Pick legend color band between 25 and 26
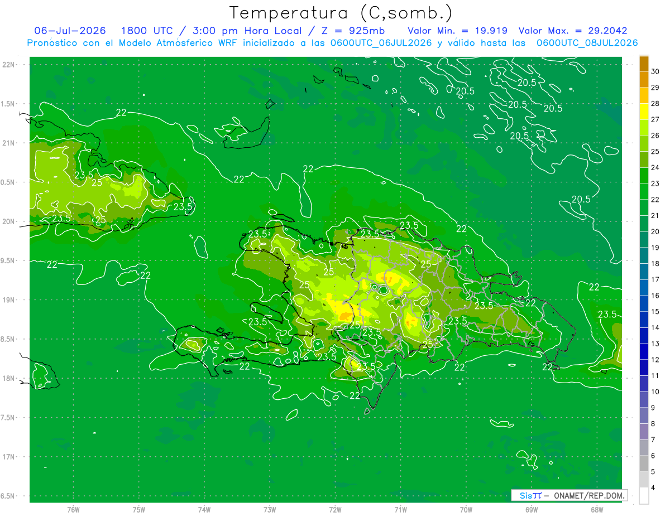The width and height of the screenshot is (670, 517). click(644, 143)
